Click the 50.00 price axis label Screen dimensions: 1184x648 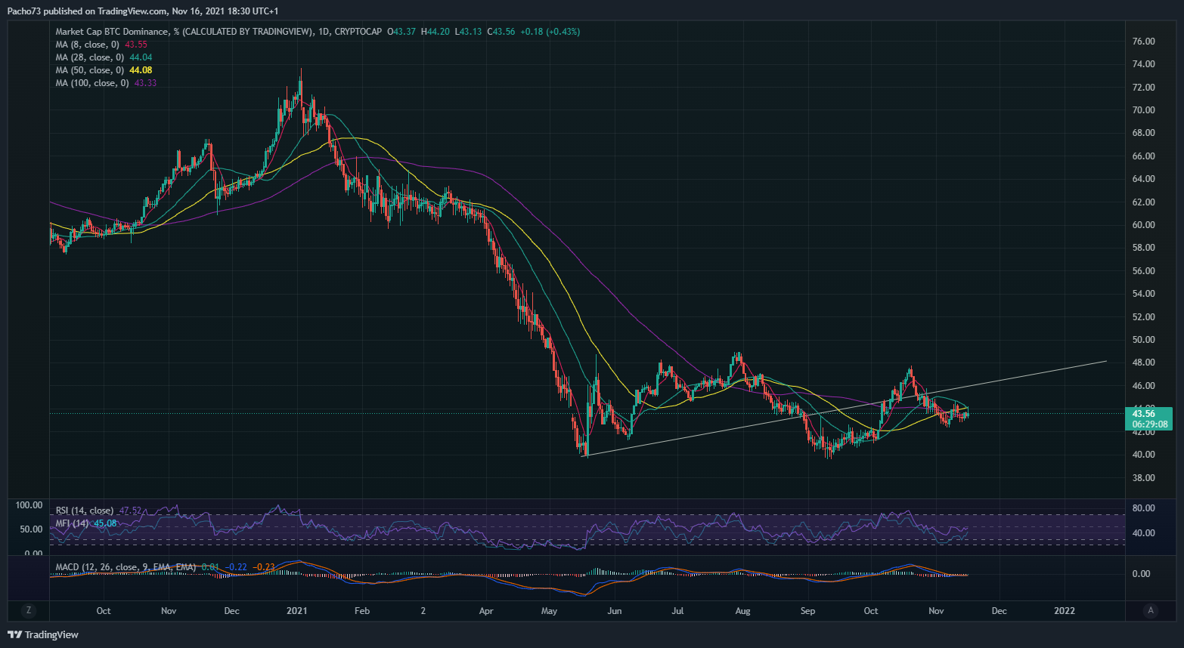(1143, 340)
